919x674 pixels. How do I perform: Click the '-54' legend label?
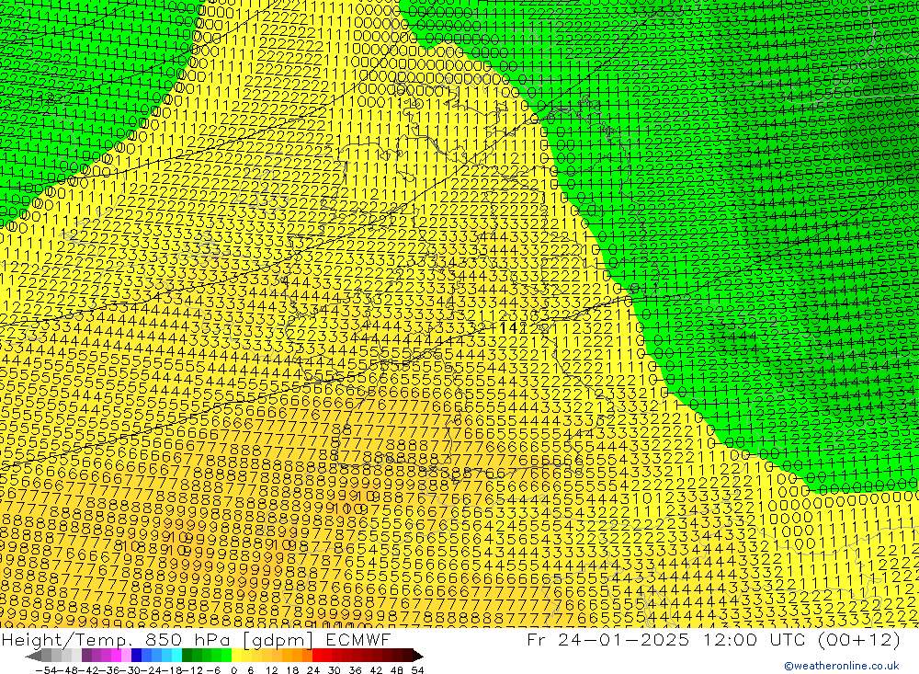(46, 670)
